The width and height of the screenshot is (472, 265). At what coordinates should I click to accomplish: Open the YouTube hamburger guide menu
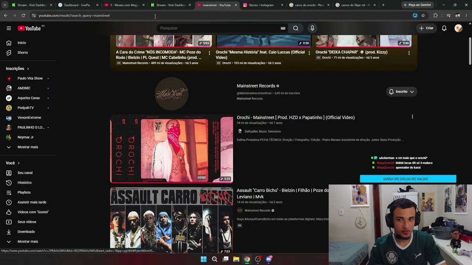pos(9,28)
